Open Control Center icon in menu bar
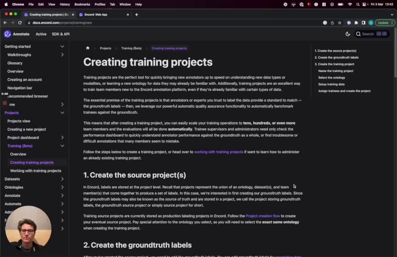397x257 pixels. [x=364, y=4]
